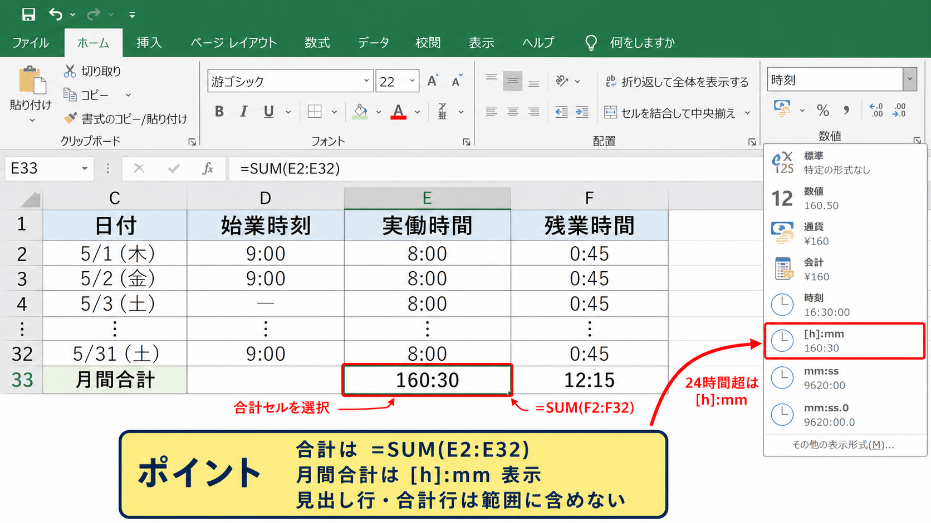Click the percent style icon

click(823, 110)
